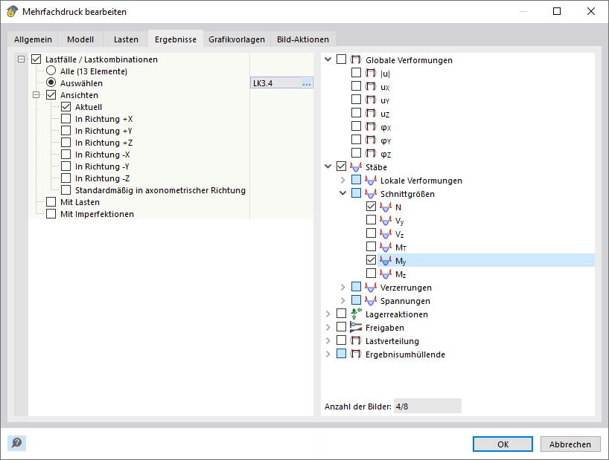Click the Globale Verformungen deformation icon
Image resolution: width=609 pixels, height=460 pixels.
(x=356, y=59)
